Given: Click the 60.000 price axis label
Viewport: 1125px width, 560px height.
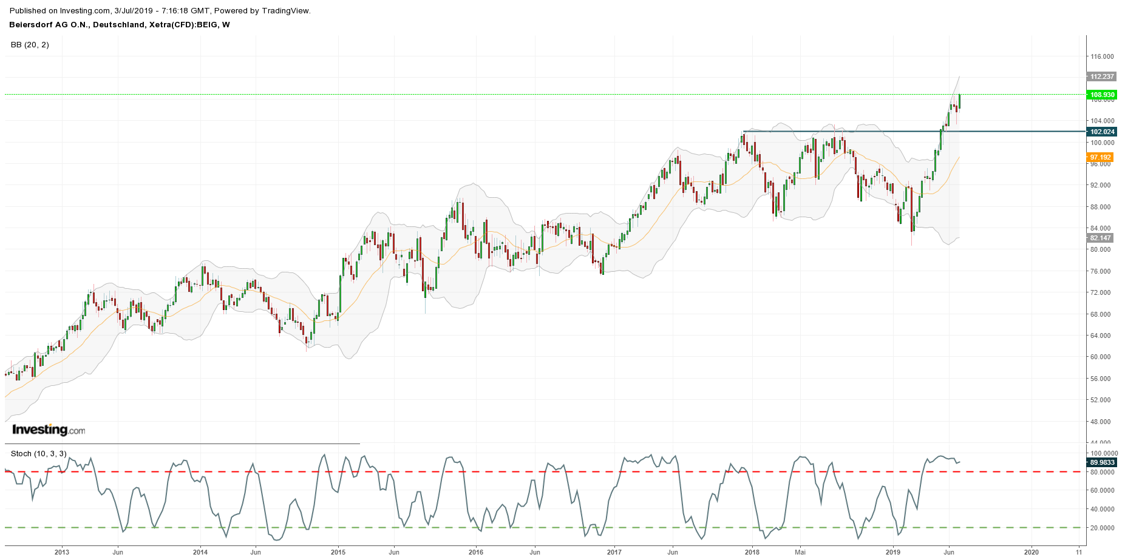Looking at the screenshot, I should (x=1100, y=357).
